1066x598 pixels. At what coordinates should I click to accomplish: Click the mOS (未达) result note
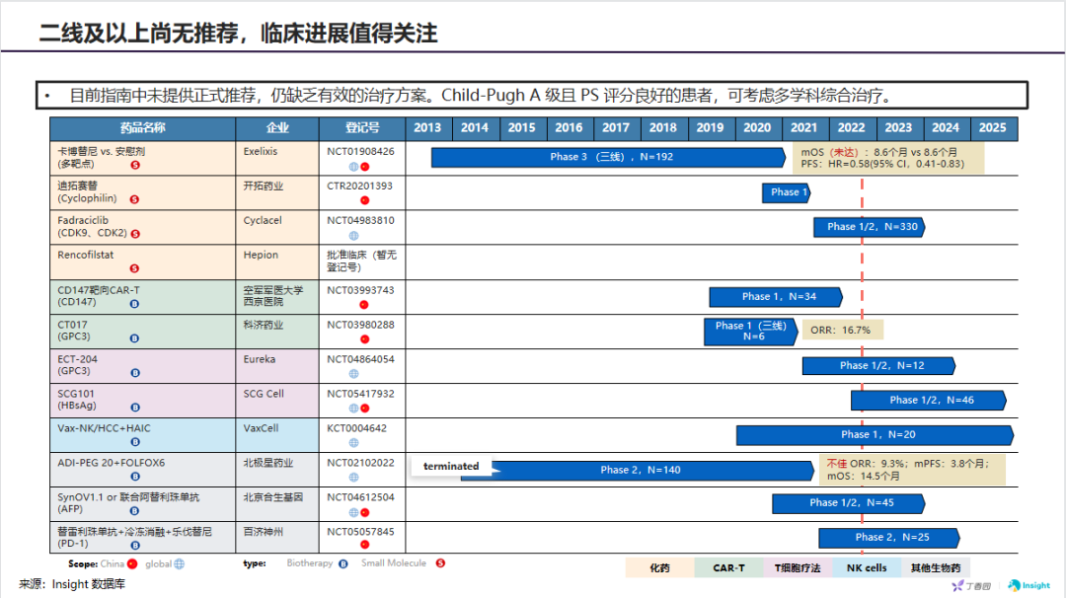(x=888, y=158)
